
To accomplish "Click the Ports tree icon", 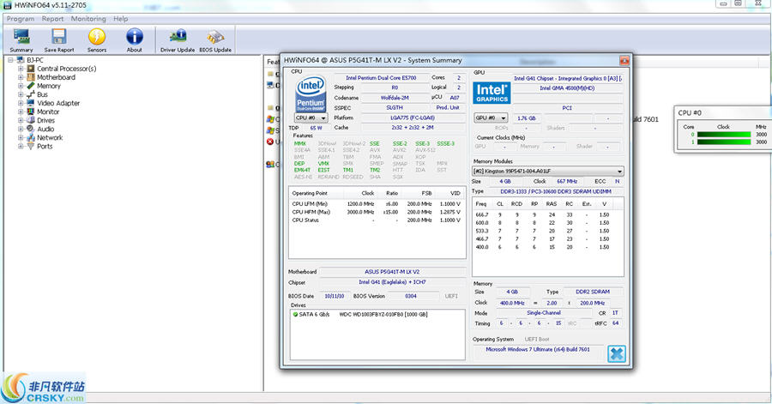I will click(x=31, y=146).
